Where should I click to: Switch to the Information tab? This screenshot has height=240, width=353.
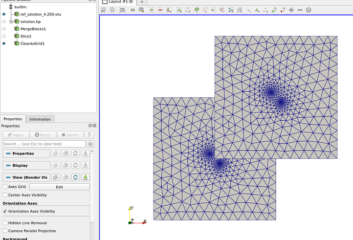(x=40, y=119)
